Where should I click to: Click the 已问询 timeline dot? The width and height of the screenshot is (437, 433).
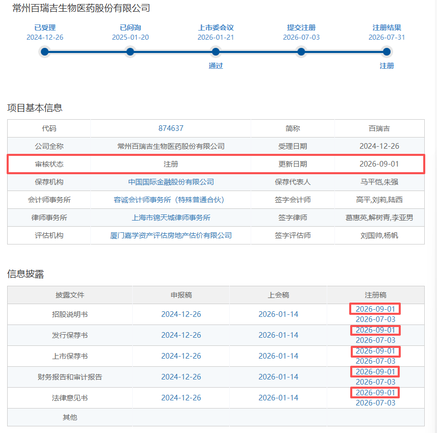coord(130,52)
